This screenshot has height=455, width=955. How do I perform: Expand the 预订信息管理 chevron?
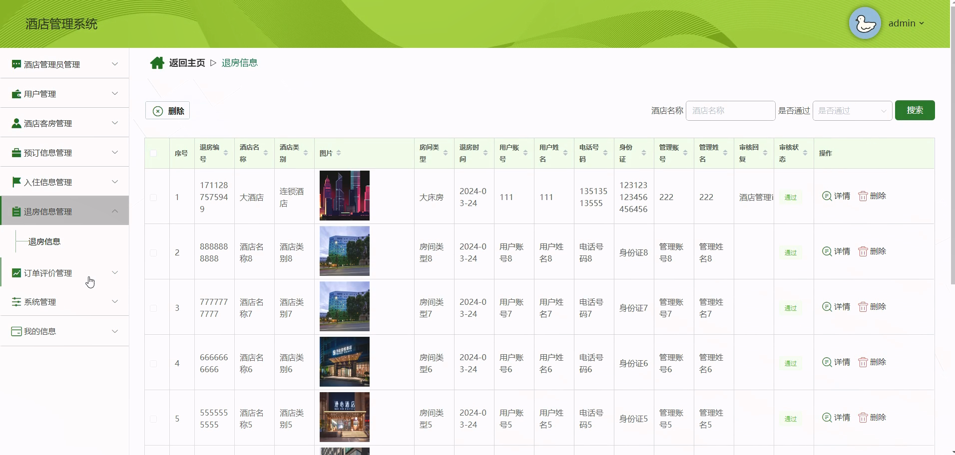[115, 152]
